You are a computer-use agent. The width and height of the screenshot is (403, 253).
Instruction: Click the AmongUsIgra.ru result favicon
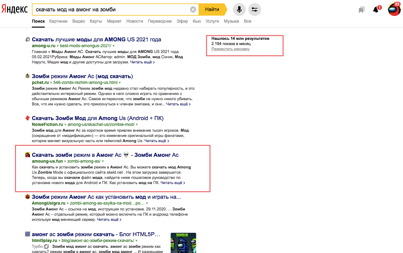pyautogui.click(x=28, y=197)
